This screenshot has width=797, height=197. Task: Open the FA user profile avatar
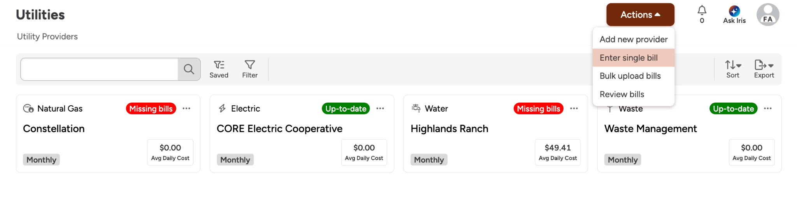tap(767, 15)
